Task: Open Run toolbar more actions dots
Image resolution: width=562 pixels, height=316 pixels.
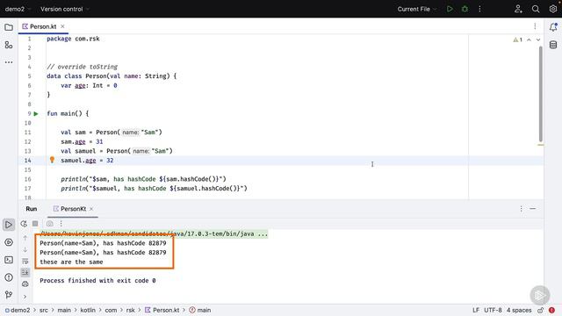Action: click(x=61, y=224)
